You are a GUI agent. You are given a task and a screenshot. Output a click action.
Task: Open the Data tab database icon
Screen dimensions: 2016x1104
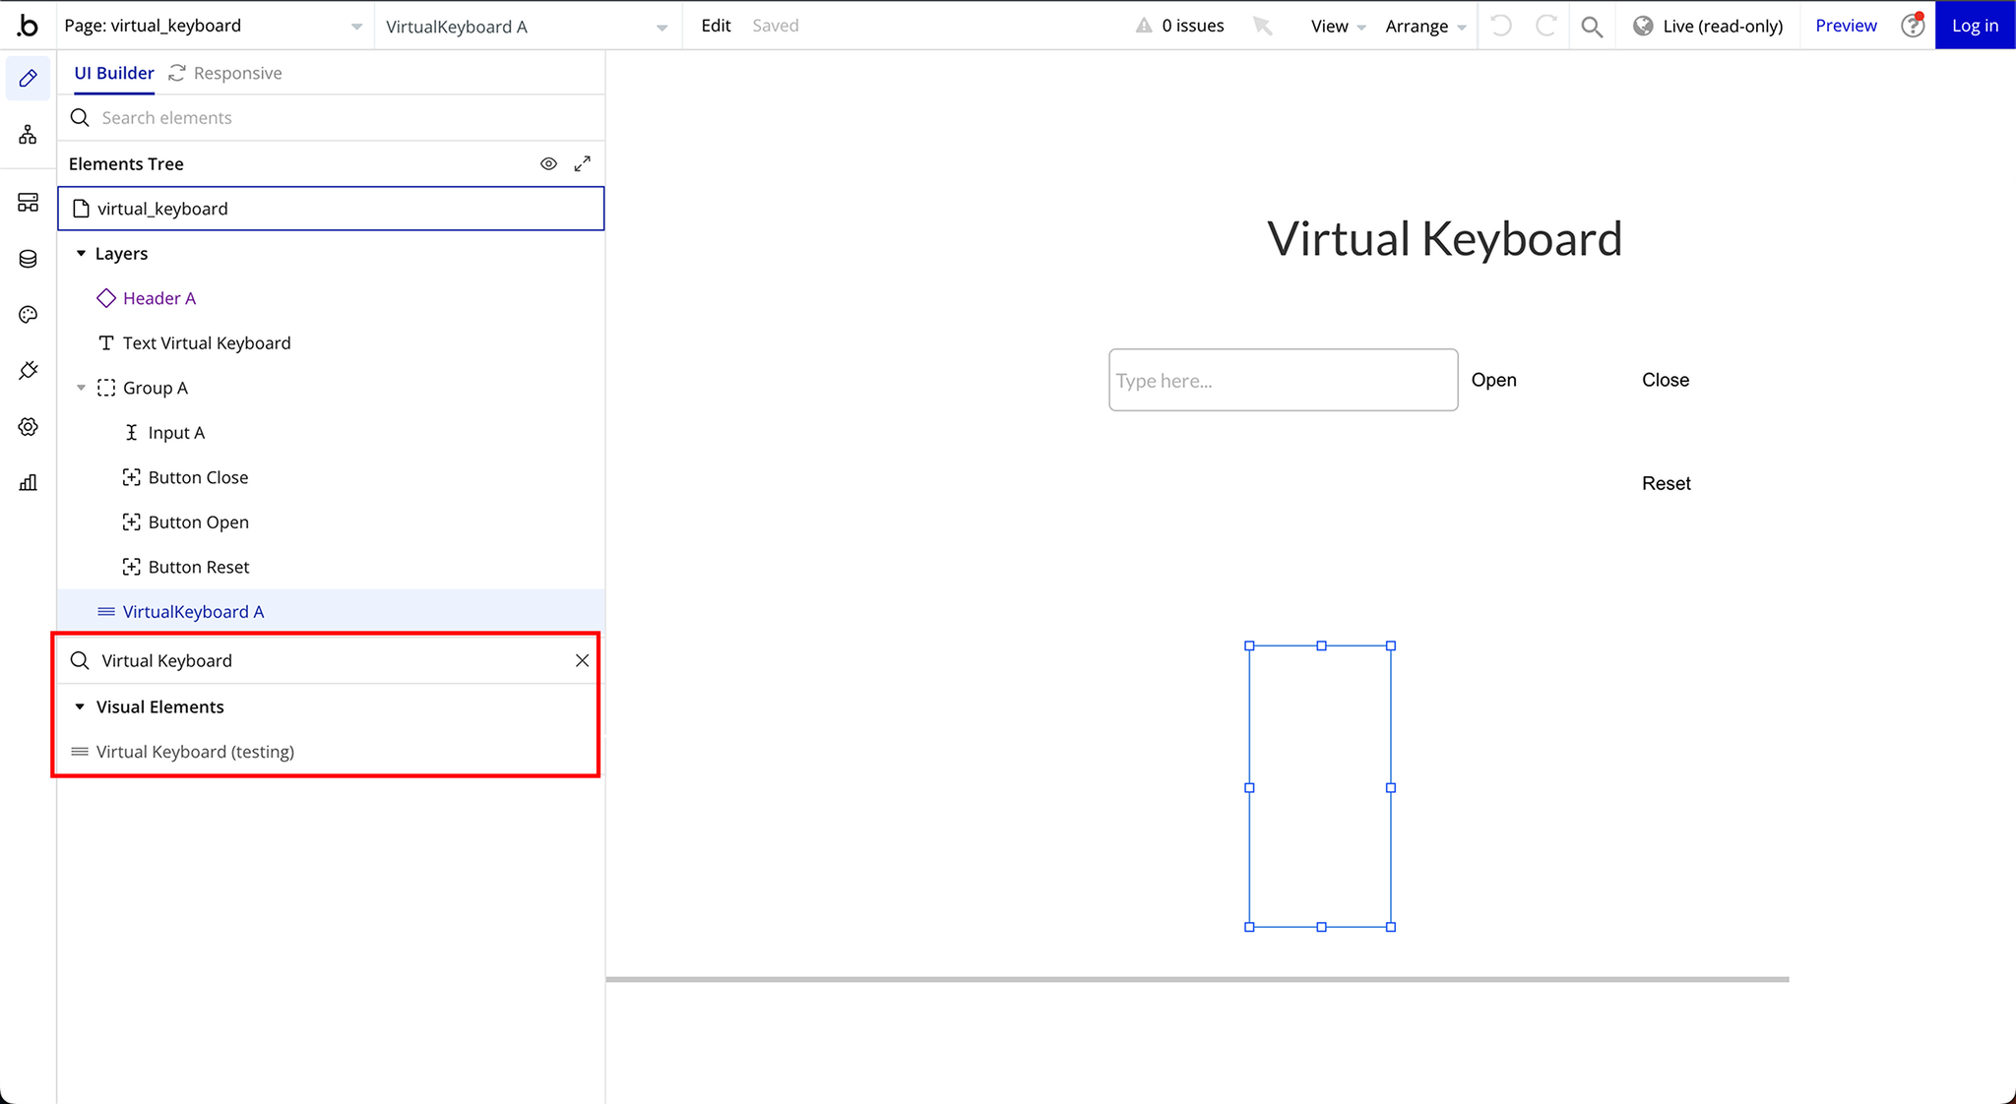pyautogui.click(x=28, y=259)
